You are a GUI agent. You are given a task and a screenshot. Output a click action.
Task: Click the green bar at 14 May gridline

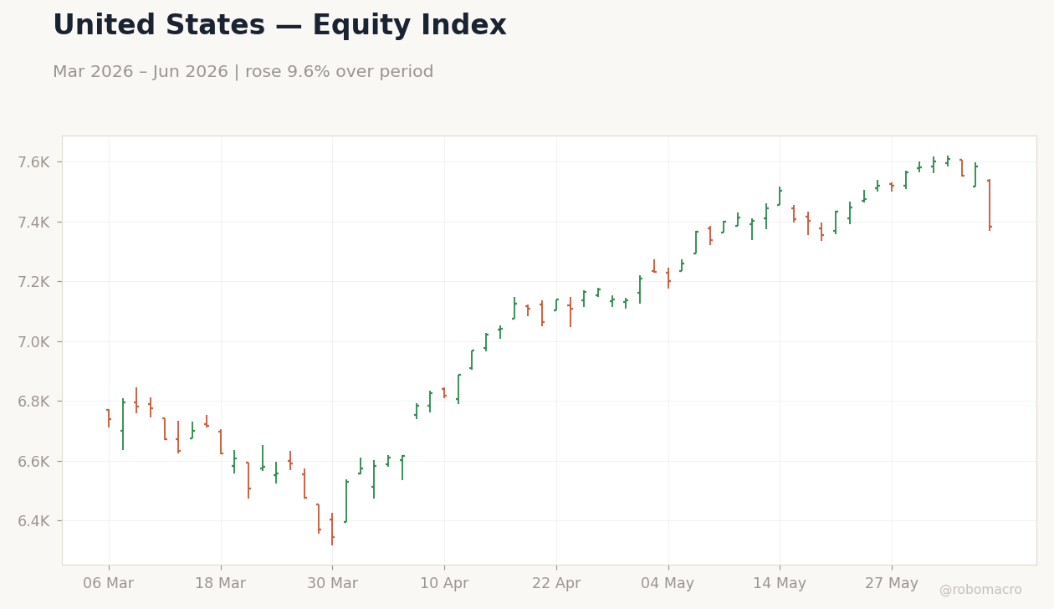(x=780, y=197)
